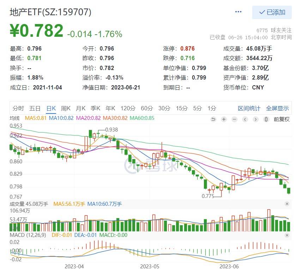Move chart right with the right chevron
This screenshot has width=302, height=274.
coord(255,119)
